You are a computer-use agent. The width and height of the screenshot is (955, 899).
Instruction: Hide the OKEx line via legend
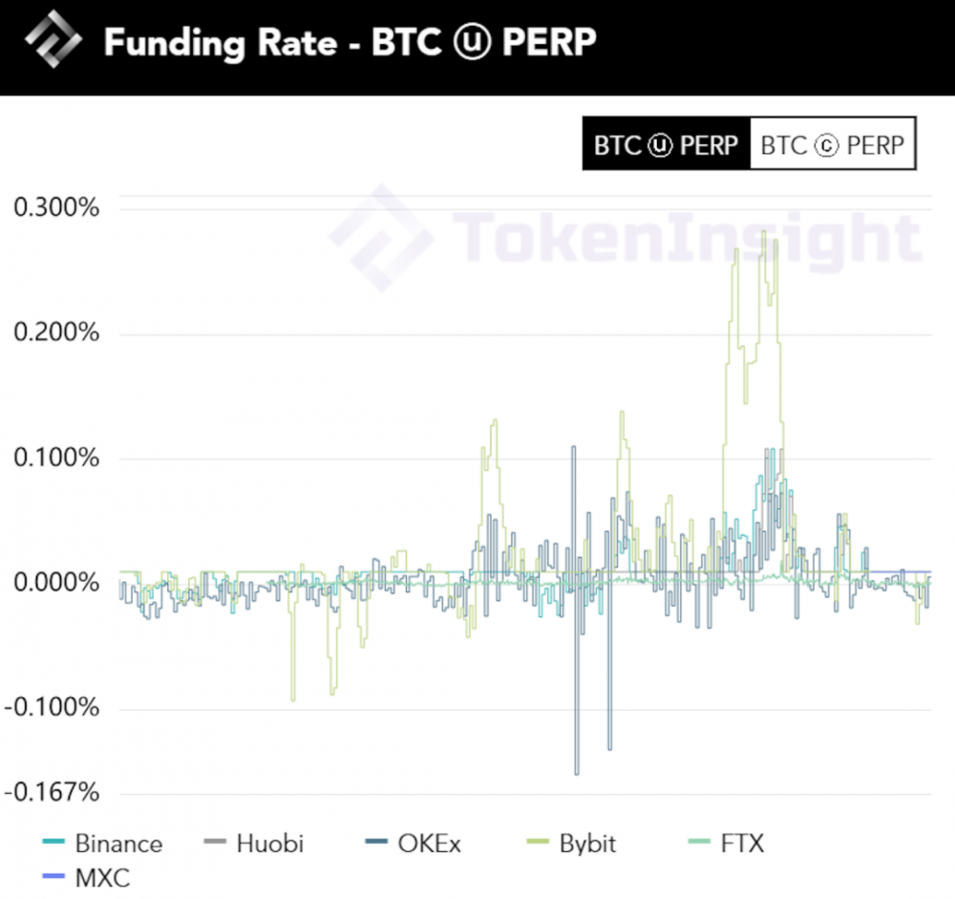429,844
